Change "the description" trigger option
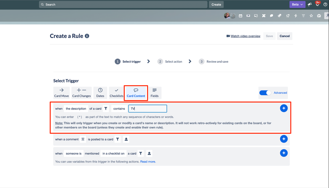This screenshot has height=188, width=329. [x=76, y=109]
